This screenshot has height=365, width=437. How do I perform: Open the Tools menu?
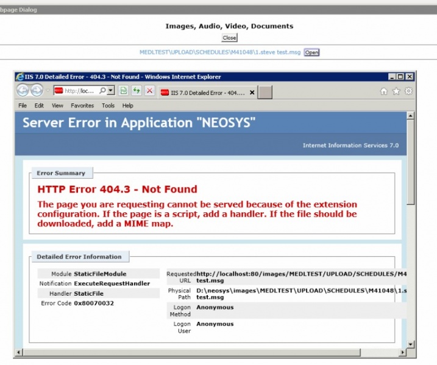(108, 106)
